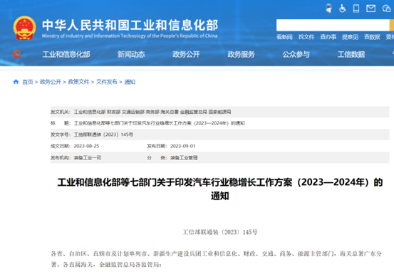394x279 pixels.
Task: Open the mobile phone version icon
Action: [356, 9]
